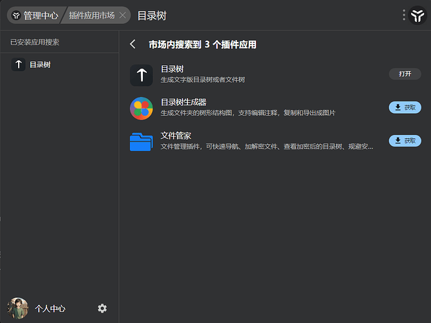Image resolution: width=431 pixels, height=323 pixels.
Task: Open the three-dot more options menu
Action: coord(404,15)
